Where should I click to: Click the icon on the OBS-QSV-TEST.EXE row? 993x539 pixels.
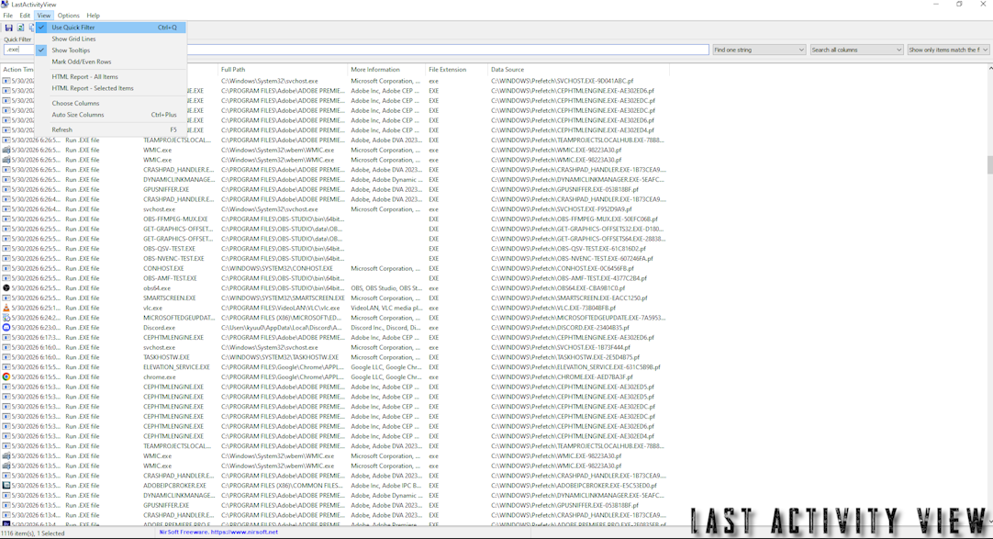point(6,249)
